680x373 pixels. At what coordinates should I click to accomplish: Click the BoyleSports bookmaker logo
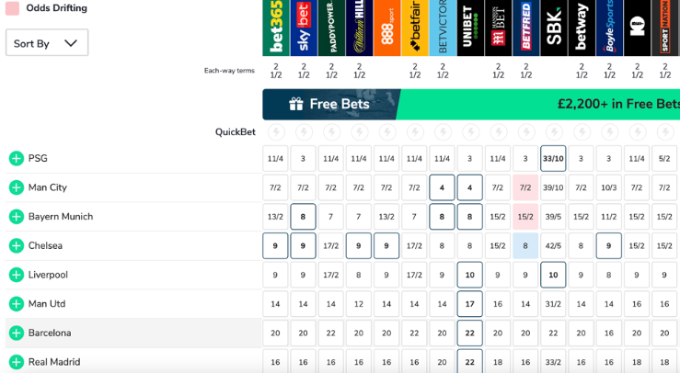(609, 28)
